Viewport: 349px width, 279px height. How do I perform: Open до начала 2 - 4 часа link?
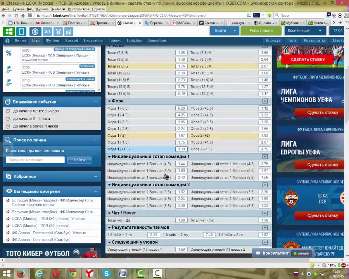pos(31,119)
